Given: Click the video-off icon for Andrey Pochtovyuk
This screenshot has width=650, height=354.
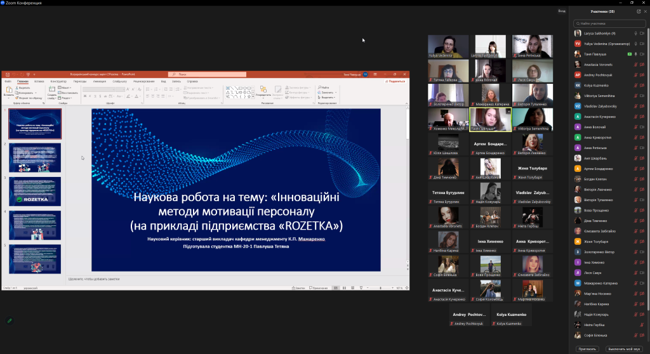Looking at the screenshot, I should point(642,75).
